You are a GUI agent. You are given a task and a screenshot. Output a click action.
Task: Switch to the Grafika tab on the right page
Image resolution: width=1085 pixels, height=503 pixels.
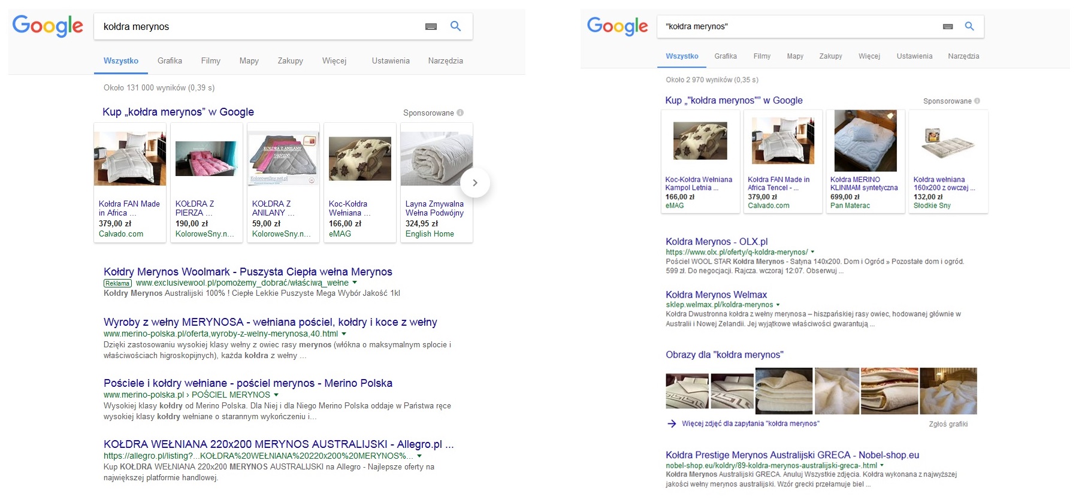pos(726,56)
